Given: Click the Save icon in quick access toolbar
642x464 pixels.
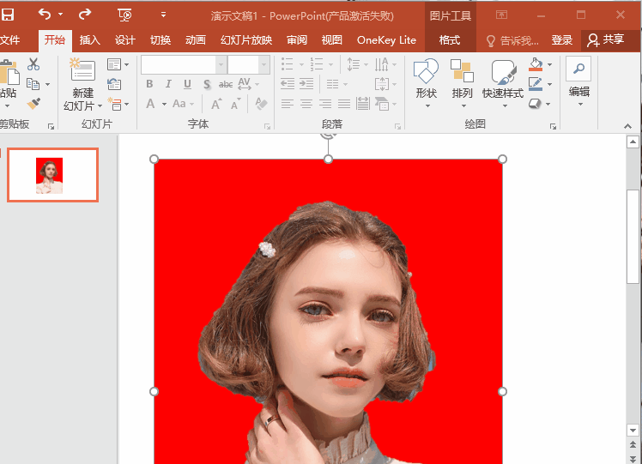Looking at the screenshot, I should pos(8,15).
